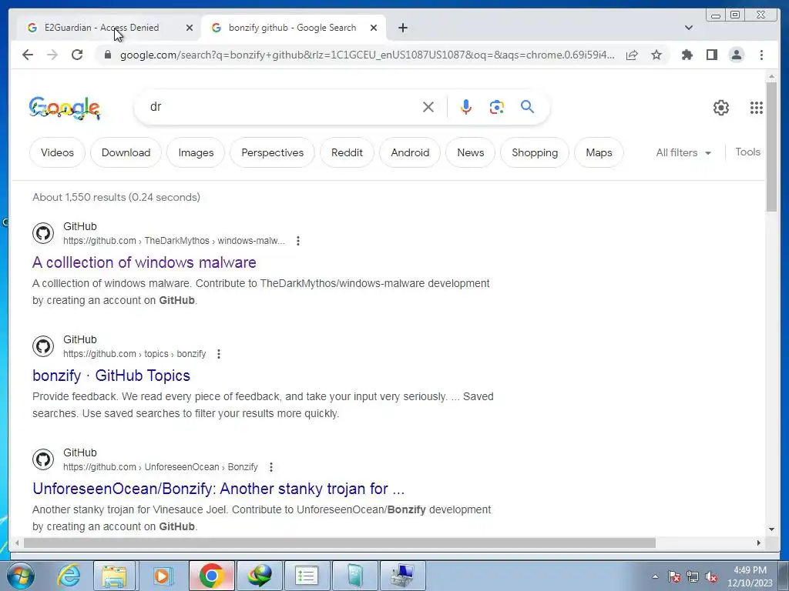Search by image with Google Lens
The width and height of the screenshot is (789, 591).
pyautogui.click(x=497, y=107)
